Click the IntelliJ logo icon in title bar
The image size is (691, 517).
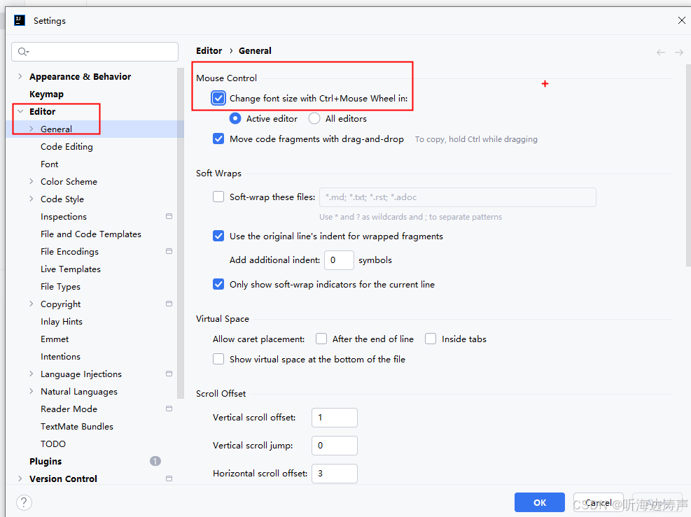(20, 20)
